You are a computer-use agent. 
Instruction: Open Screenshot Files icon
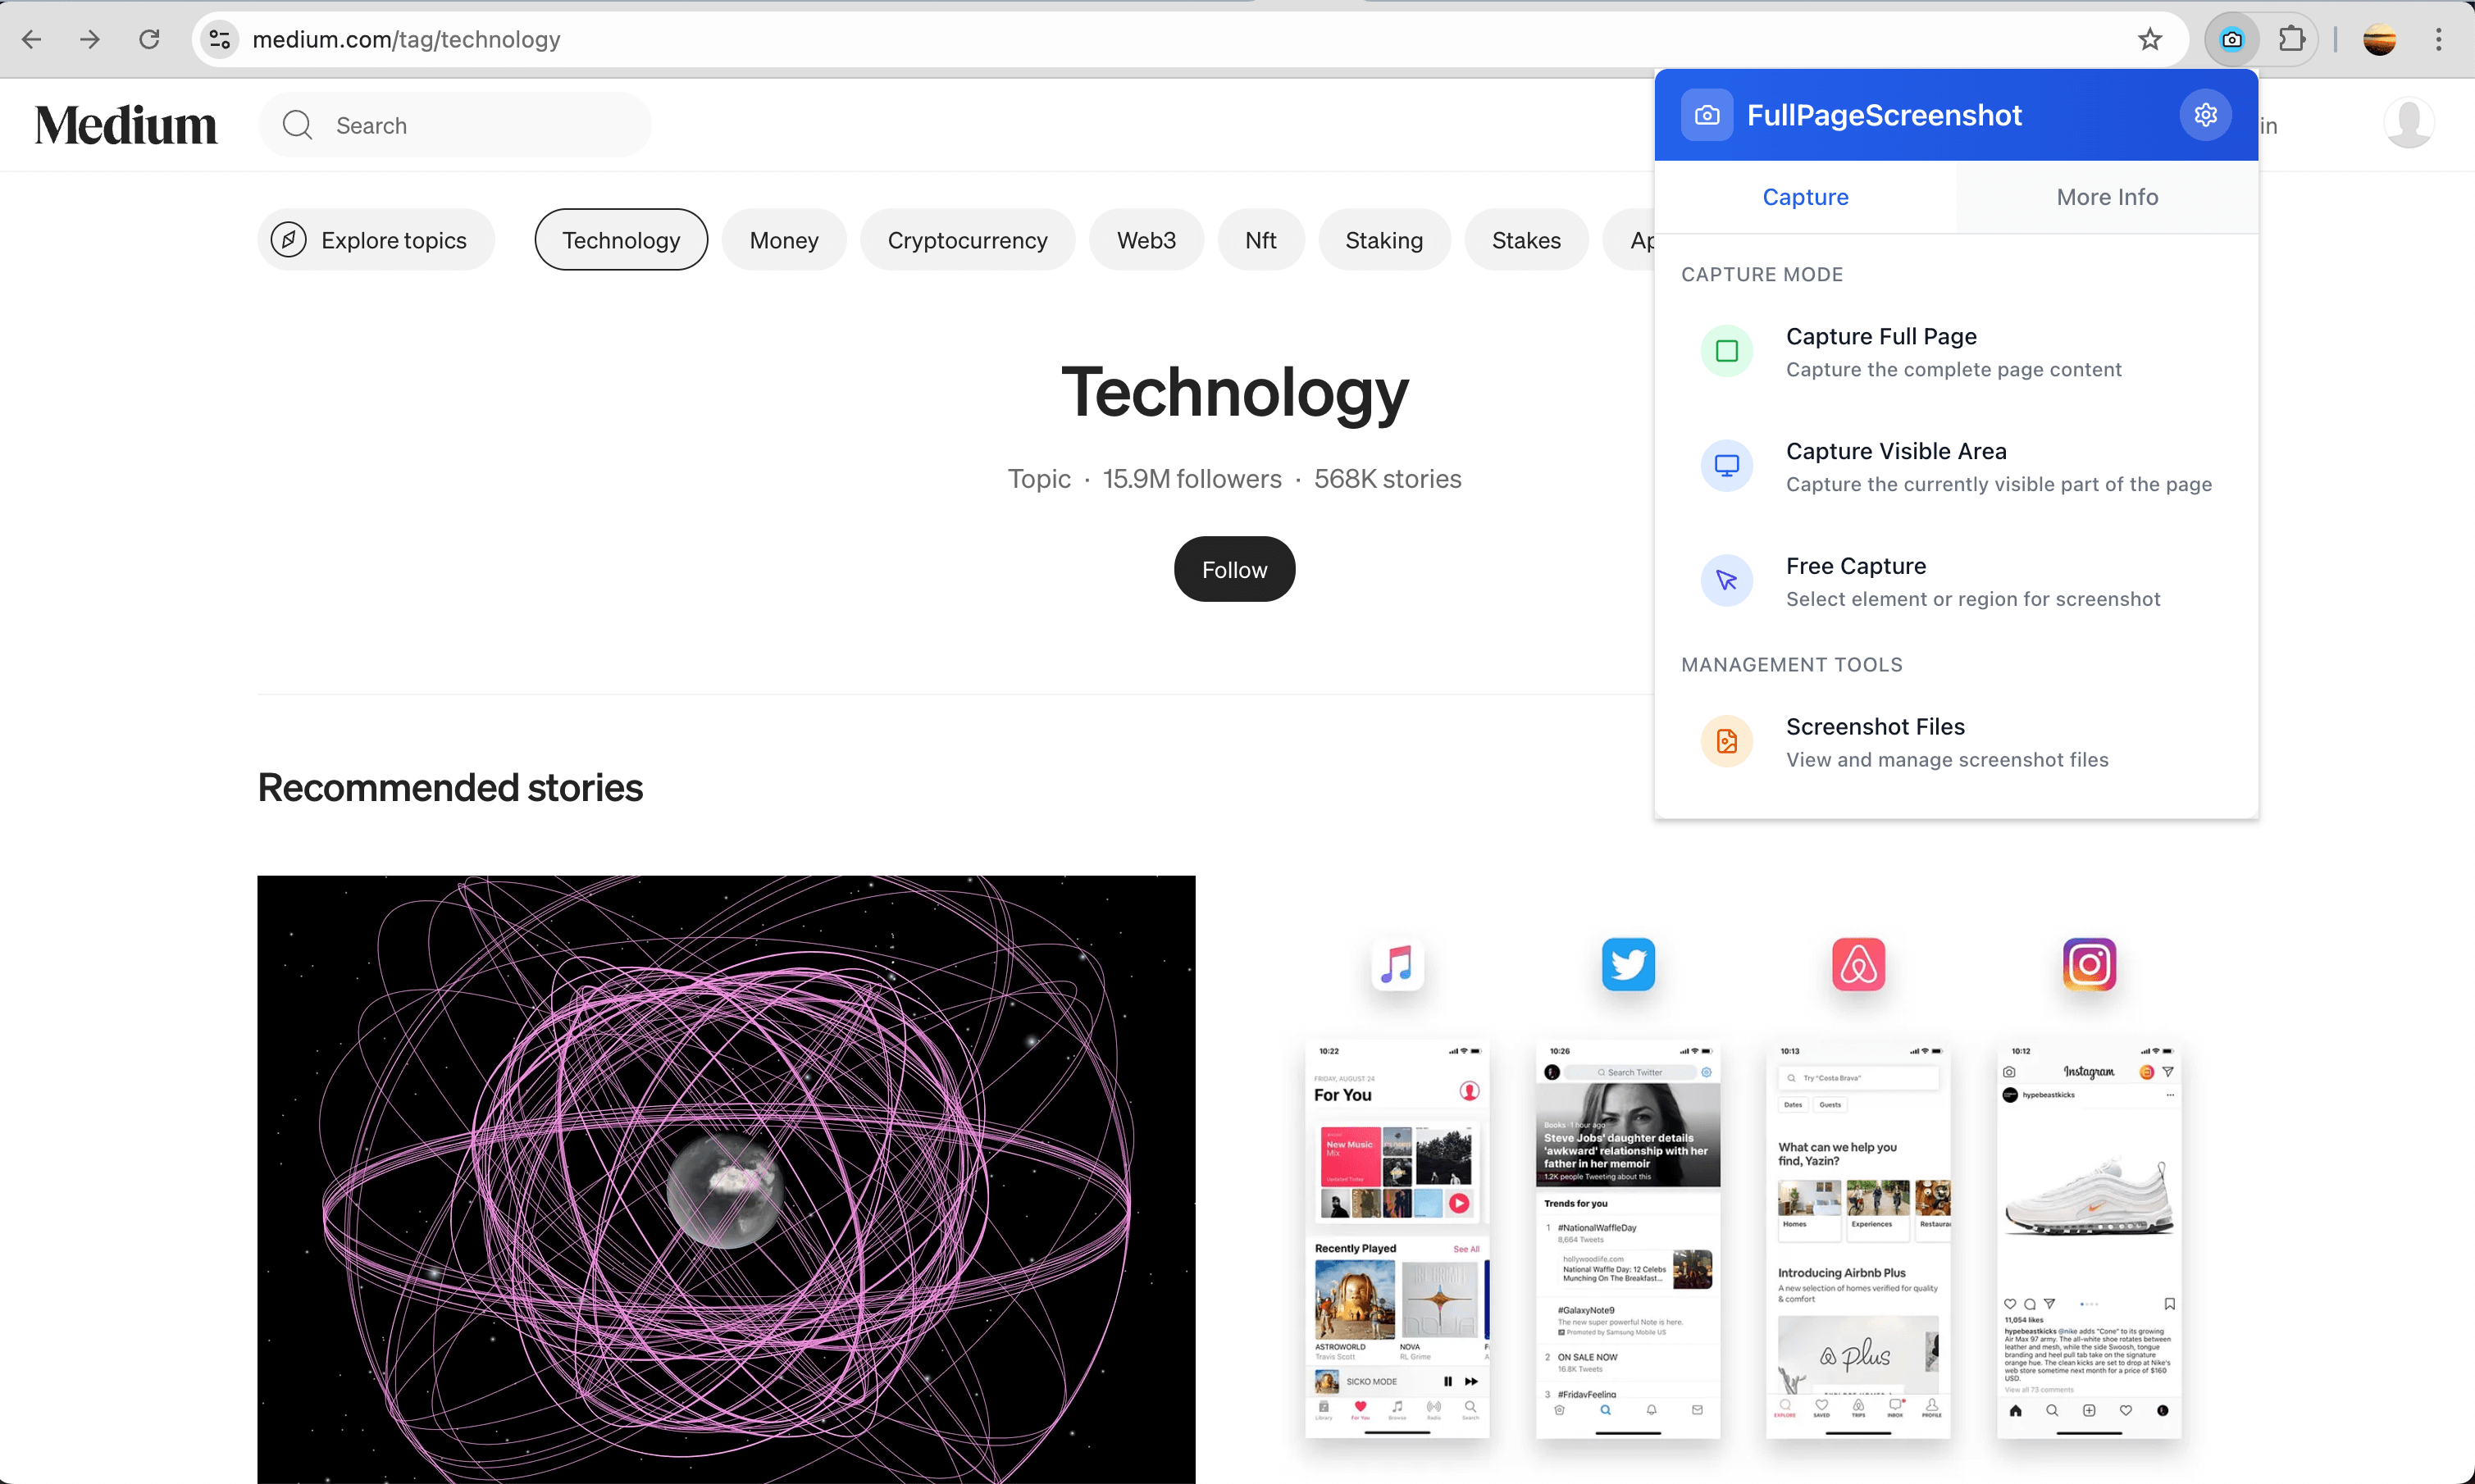pyautogui.click(x=1726, y=741)
